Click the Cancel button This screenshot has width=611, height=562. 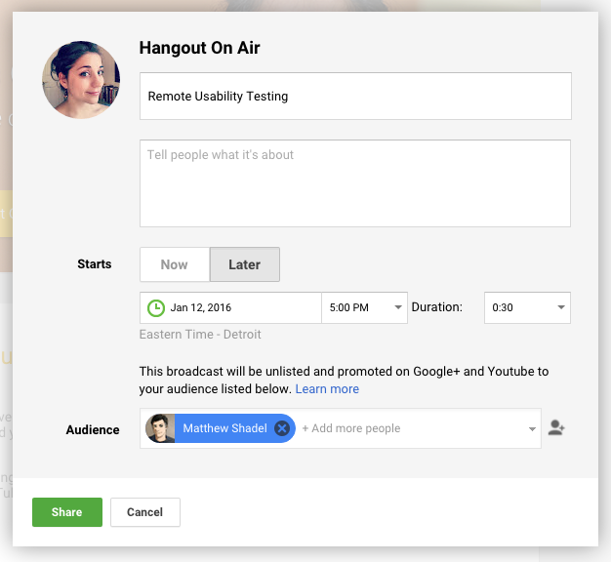(145, 512)
